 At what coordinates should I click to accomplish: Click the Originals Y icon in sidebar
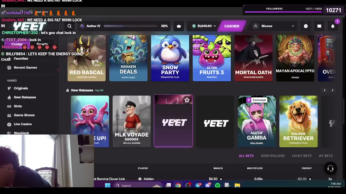pos(9,88)
